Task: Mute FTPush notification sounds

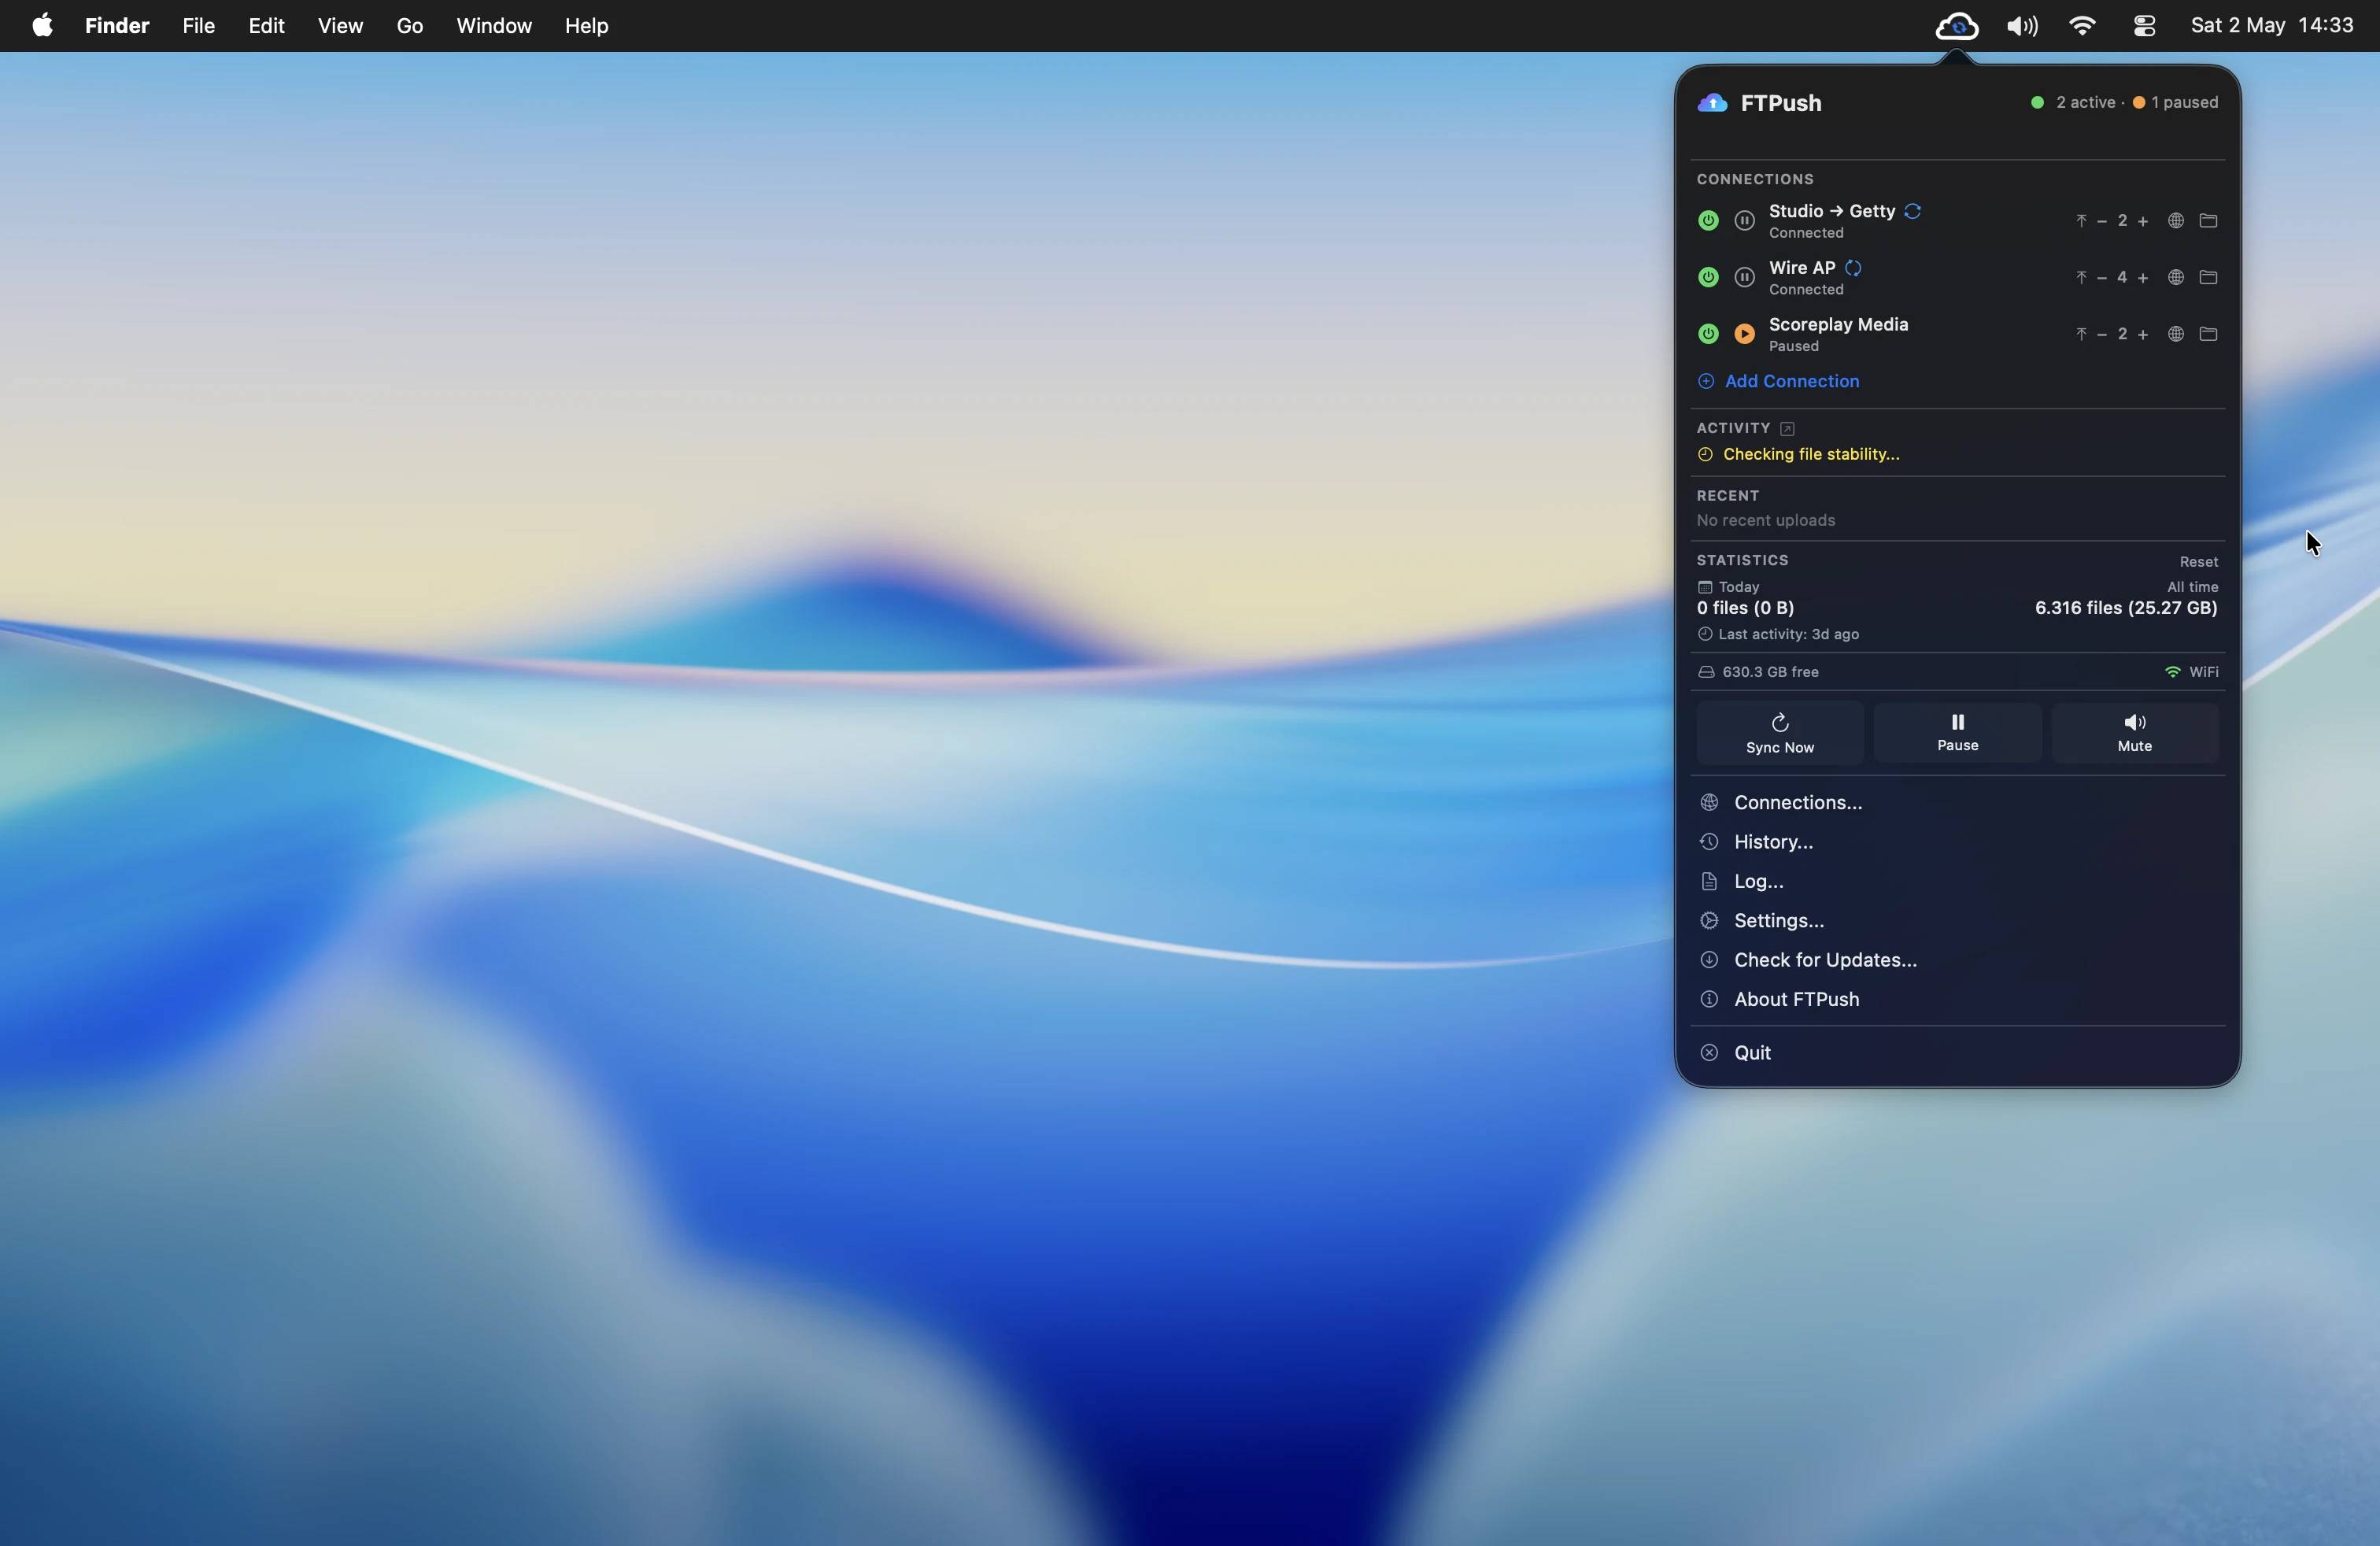Action: 2134,733
